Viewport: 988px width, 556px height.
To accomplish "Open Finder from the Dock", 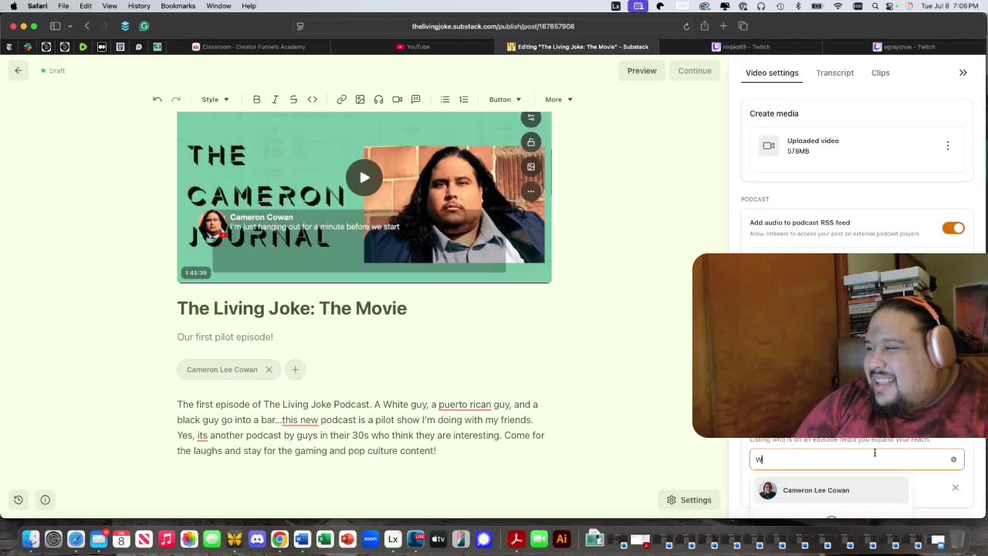I will [x=30, y=539].
